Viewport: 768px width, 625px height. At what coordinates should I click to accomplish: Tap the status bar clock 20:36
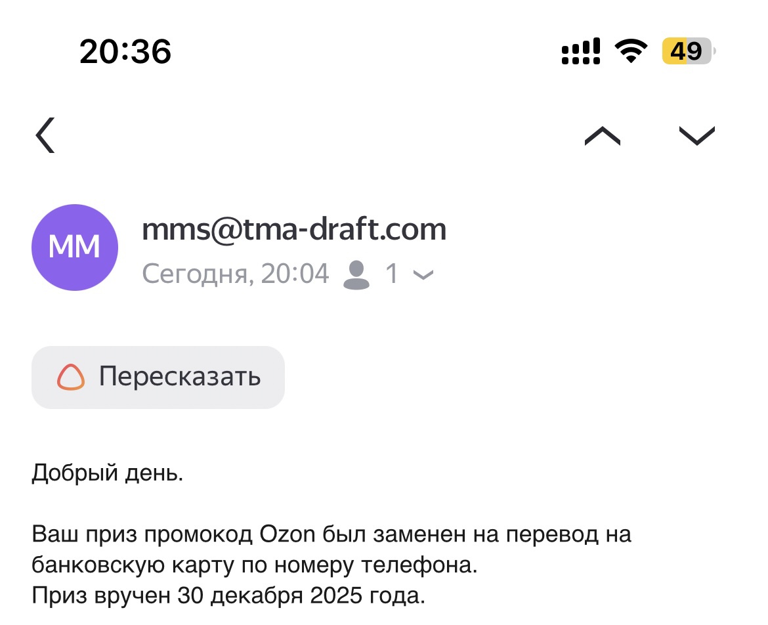click(x=125, y=51)
